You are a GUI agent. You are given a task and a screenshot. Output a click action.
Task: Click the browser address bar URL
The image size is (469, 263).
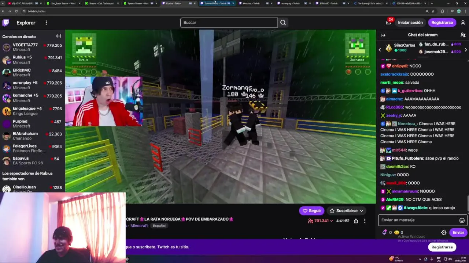[37, 11]
